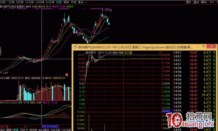Switch to the 月线 monthly tab

74,2
